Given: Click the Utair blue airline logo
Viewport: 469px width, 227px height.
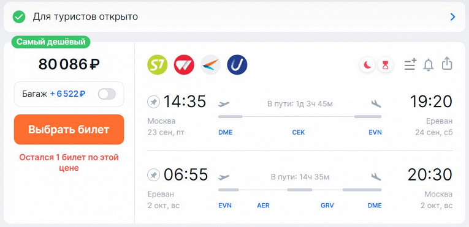Looking at the screenshot, I should point(237,65).
